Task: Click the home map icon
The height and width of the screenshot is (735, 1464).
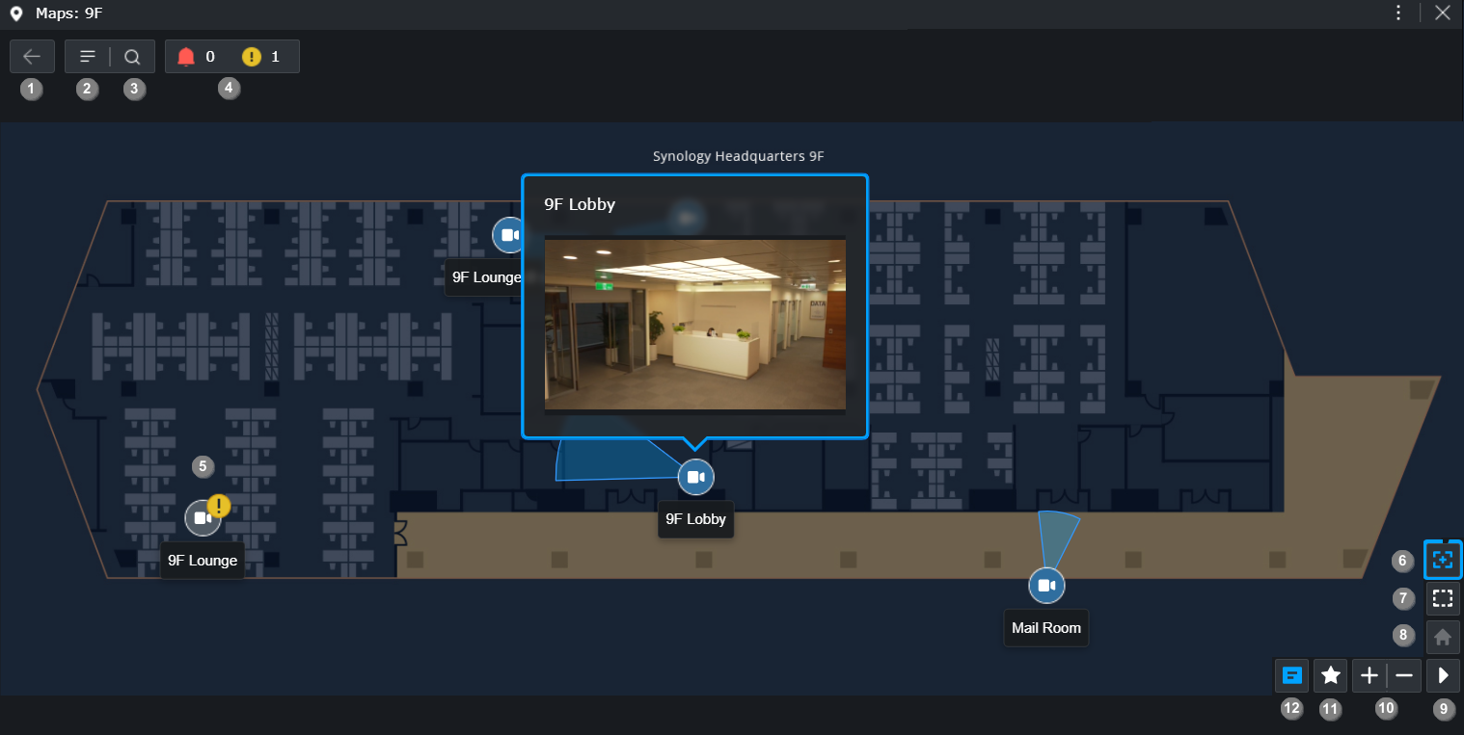Action: click(x=1442, y=636)
